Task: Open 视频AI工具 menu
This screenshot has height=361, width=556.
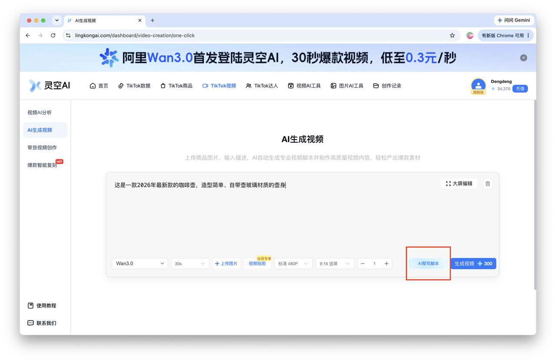Action: (x=304, y=86)
